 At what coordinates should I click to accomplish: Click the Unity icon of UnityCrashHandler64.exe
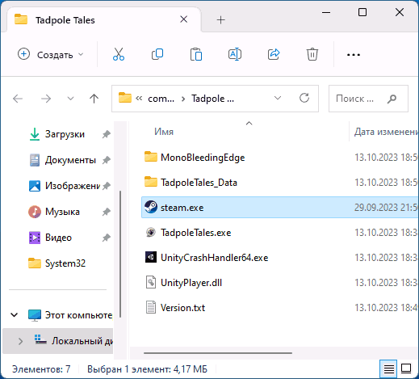[151, 257]
